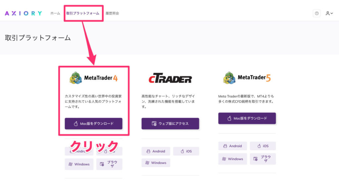The image size is (339, 181).
Task: Click the cTrader logo
Action: pyautogui.click(x=170, y=78)
